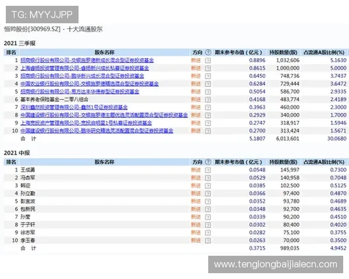Open rank 1 link 招商银行-交银施罗德新成长混合型基金
The height and width of the screenshot is (279, 349).
87,60
